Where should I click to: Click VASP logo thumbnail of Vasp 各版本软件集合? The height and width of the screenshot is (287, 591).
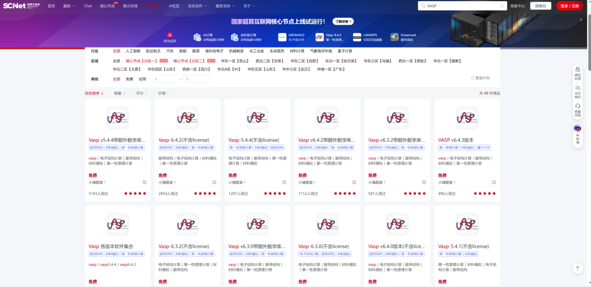(x=118, y=225)
